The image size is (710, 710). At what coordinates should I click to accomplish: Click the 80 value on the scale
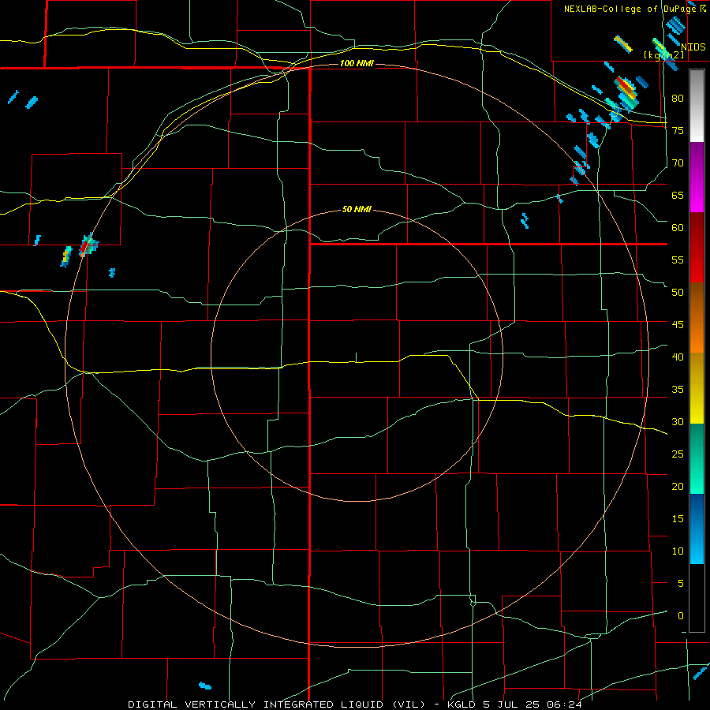[678, 99]
